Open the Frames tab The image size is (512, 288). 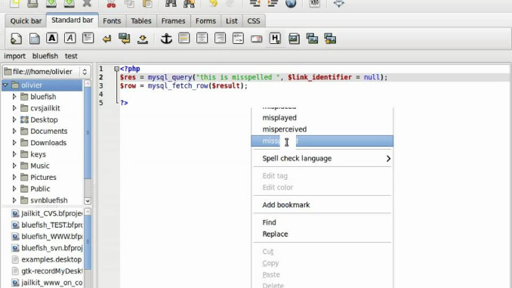[x=173, y=21]
